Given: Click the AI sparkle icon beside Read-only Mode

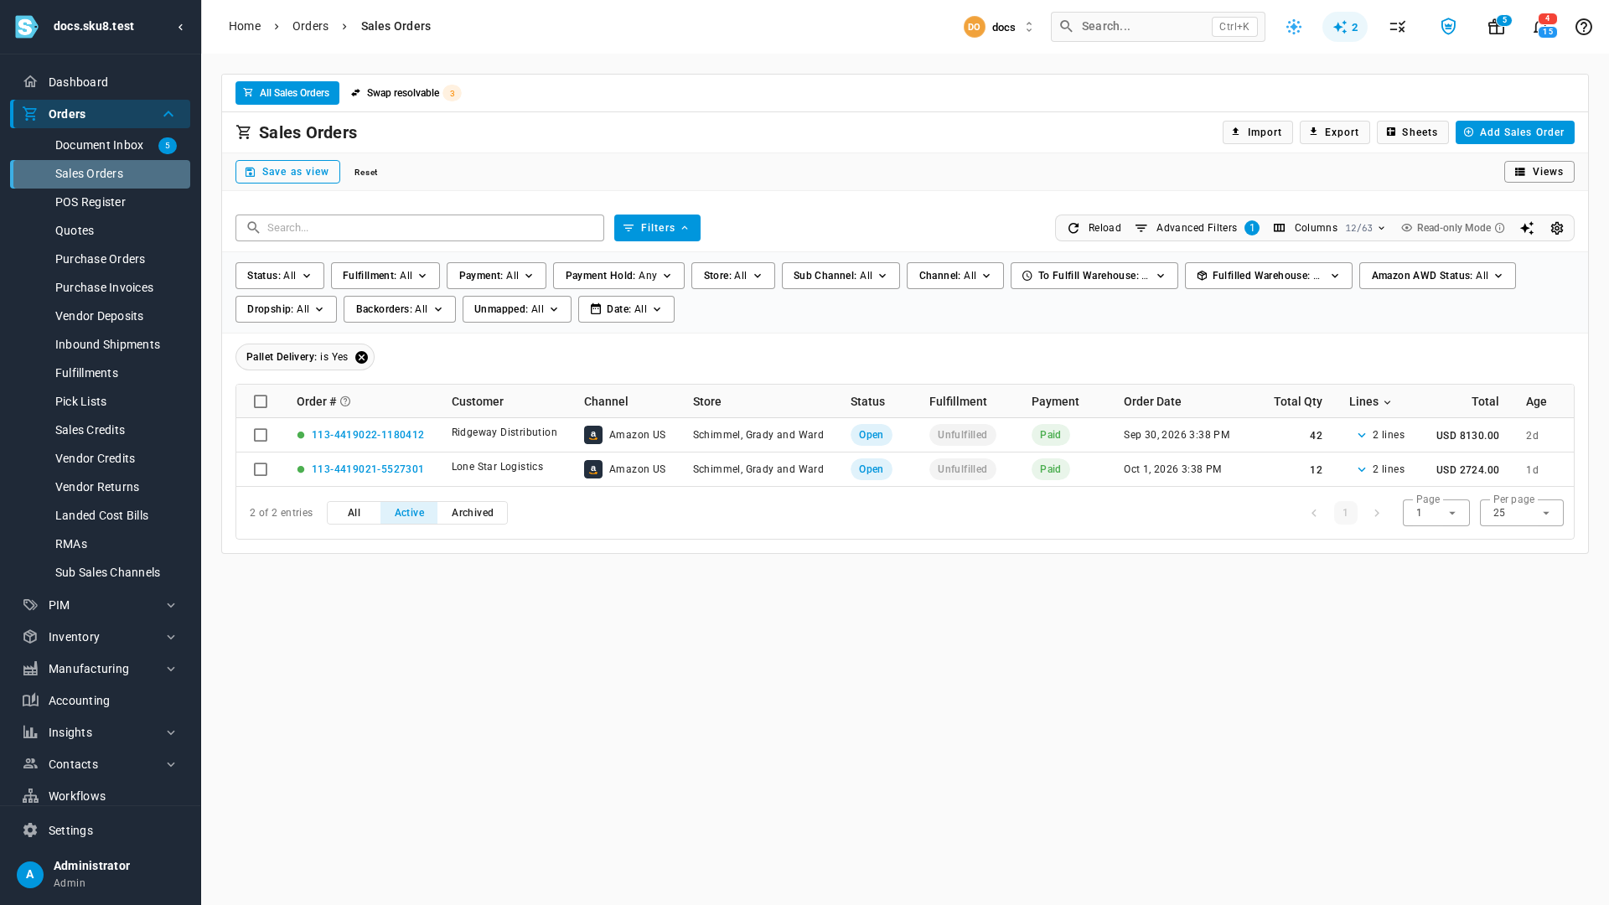Looking at the screenshot, I should click(x=1527, y=228).
